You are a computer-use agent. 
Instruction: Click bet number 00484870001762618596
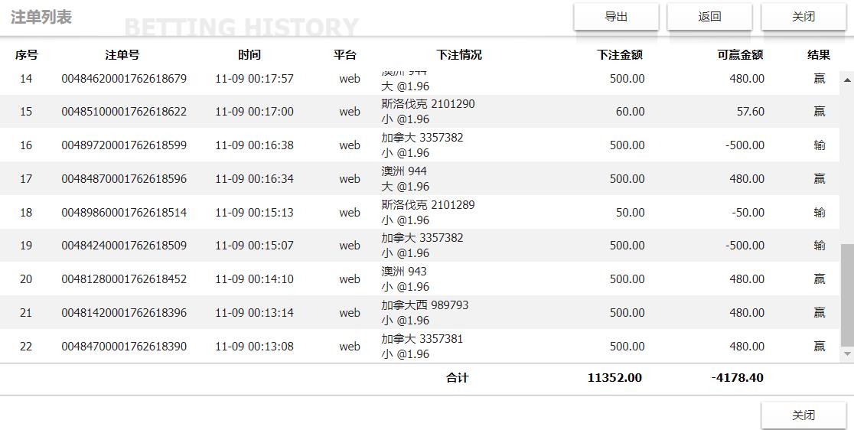click(124, 179)
